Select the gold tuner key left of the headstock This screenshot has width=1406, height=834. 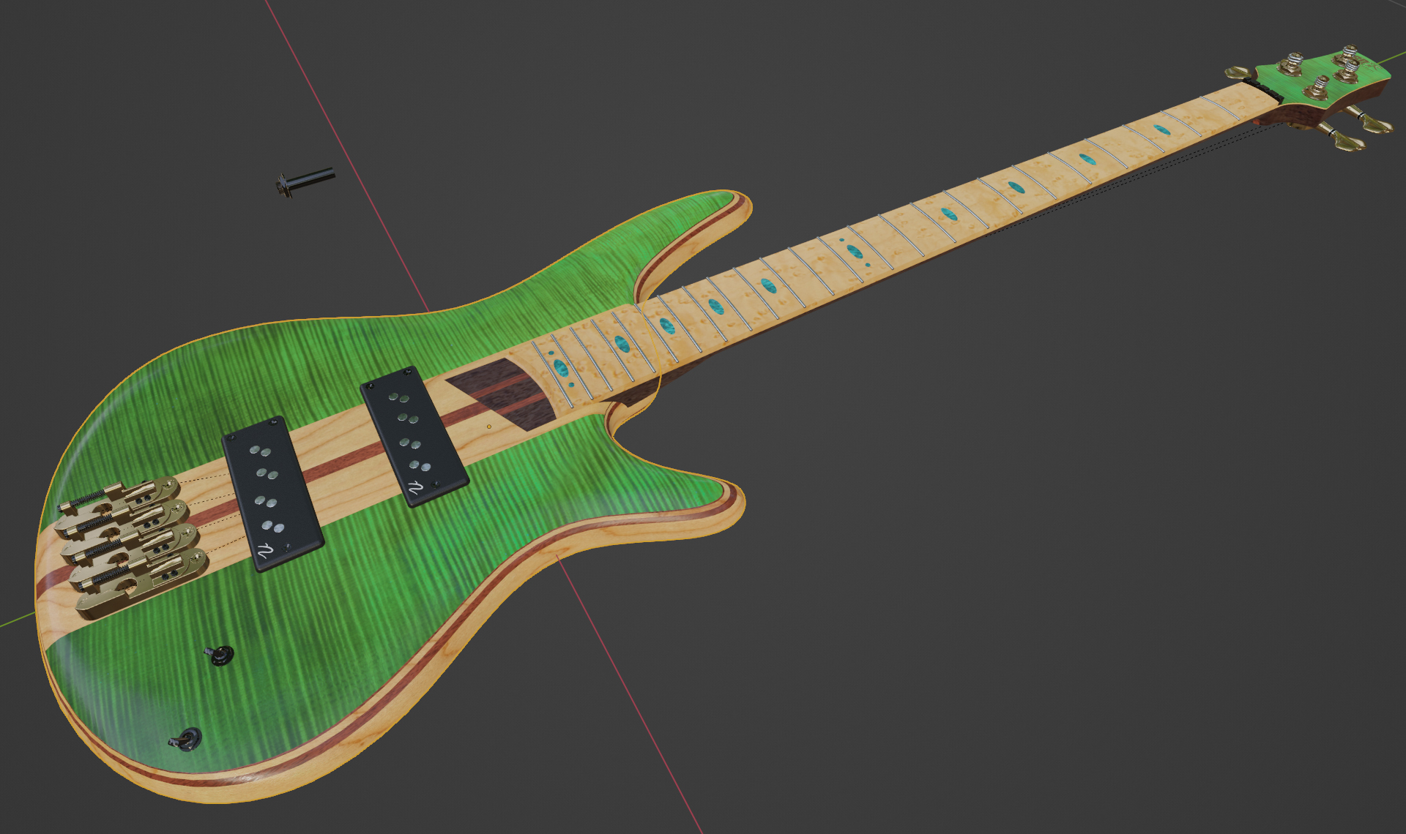[x=1238, y=72]
